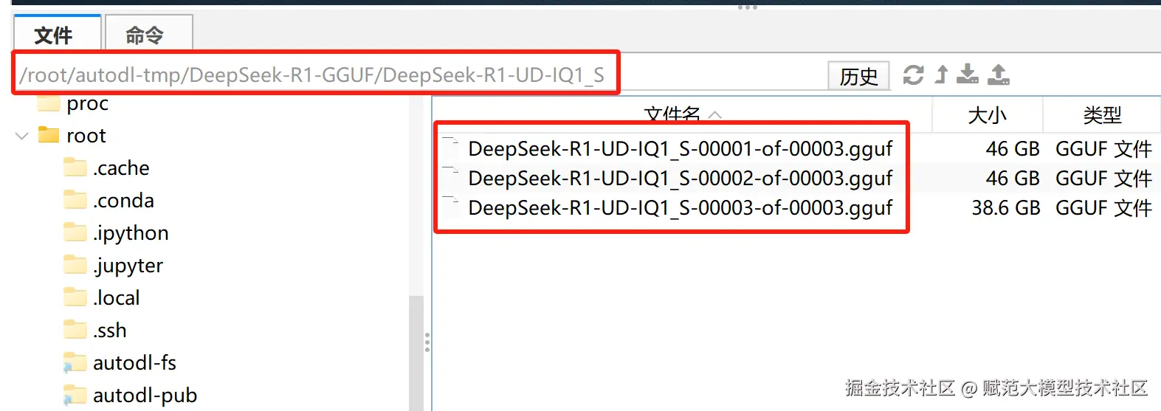Open the .jupyter folder
The height and width of the screenshot is (411, 1161).
tap(128, 266)
